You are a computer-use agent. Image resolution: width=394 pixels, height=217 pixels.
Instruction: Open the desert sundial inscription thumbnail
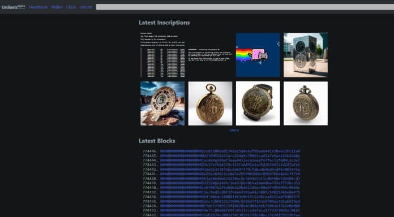click(162, 103)
